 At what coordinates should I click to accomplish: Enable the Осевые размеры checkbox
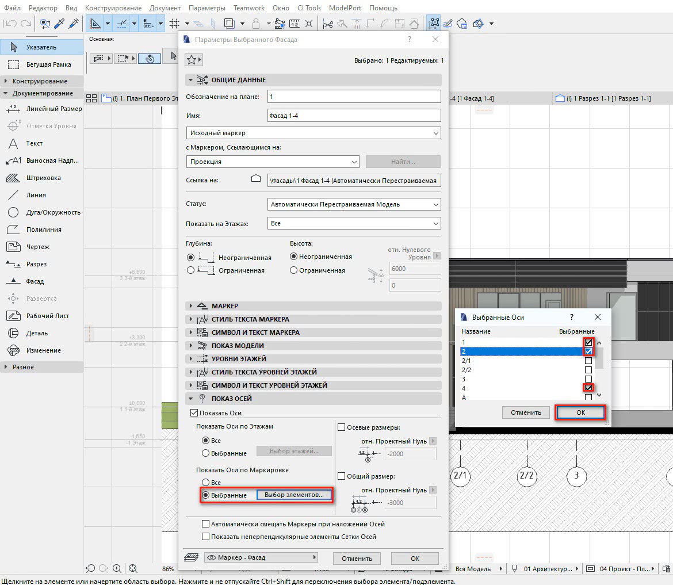click(x=342, y=427)
